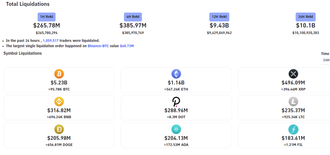Click the Ethereum coin icon
The image size is (330, 155).
(x=176, y=74)
